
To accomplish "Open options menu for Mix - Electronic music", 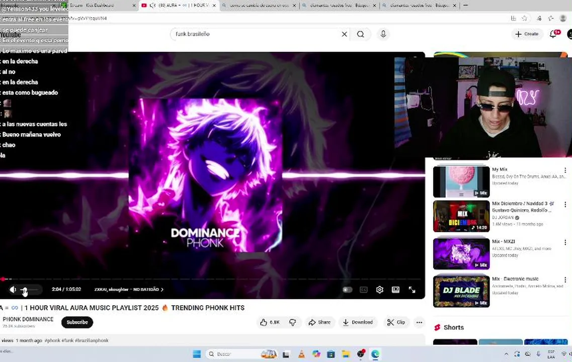I will [565, 280].
